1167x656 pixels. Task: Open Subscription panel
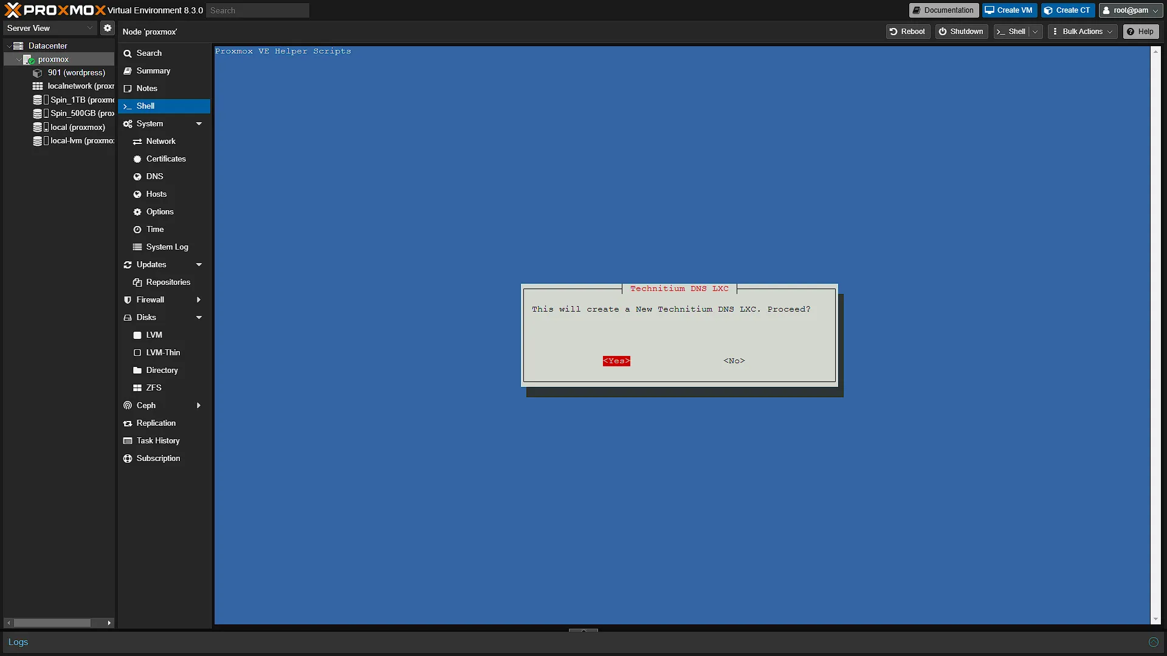(164, 459)
